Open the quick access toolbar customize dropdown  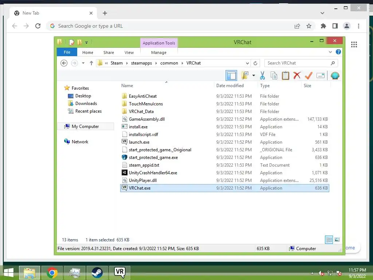[86, 43]
